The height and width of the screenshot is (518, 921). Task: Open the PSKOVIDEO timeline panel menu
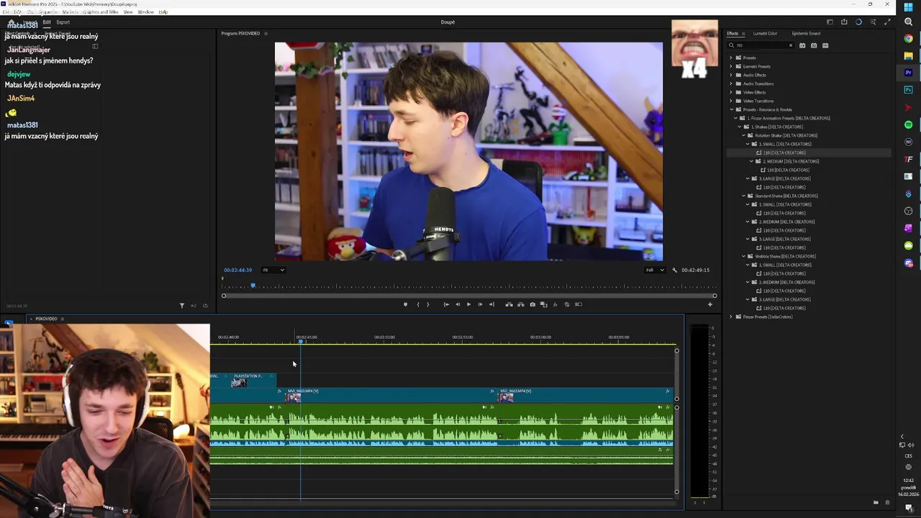tap(63, 319)
